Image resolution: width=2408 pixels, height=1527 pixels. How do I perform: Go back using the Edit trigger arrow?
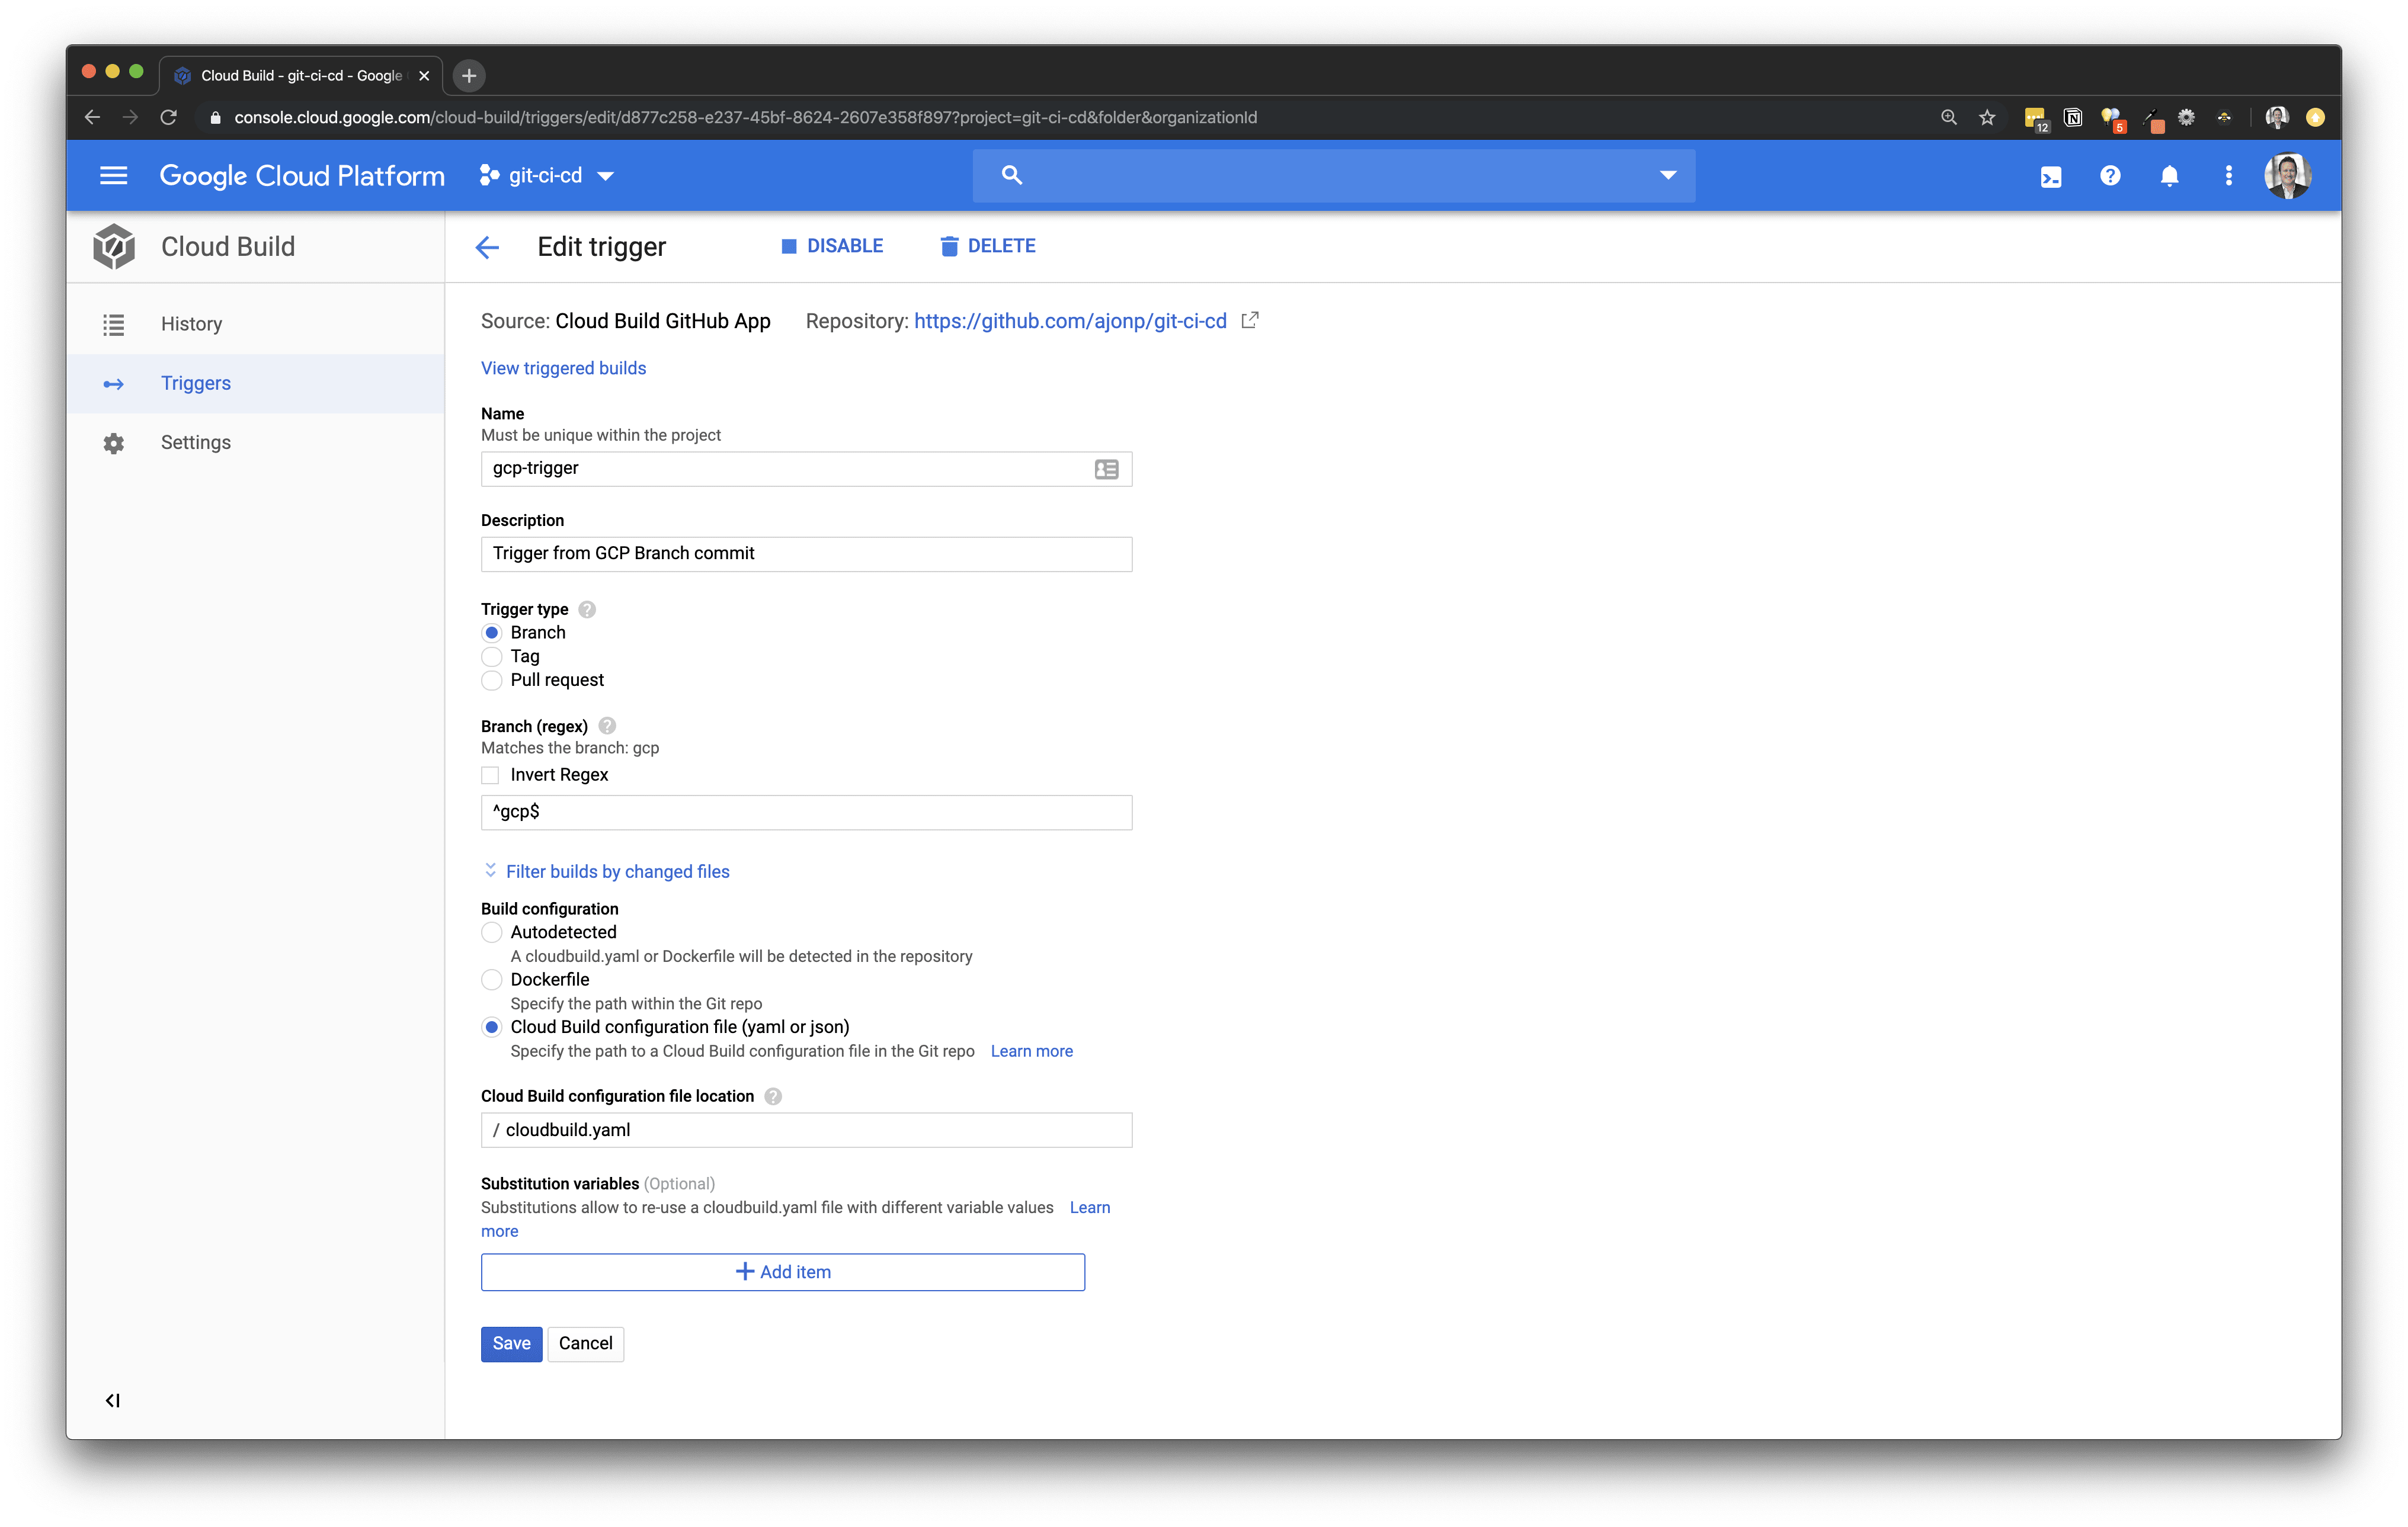[x=487, y=247]
